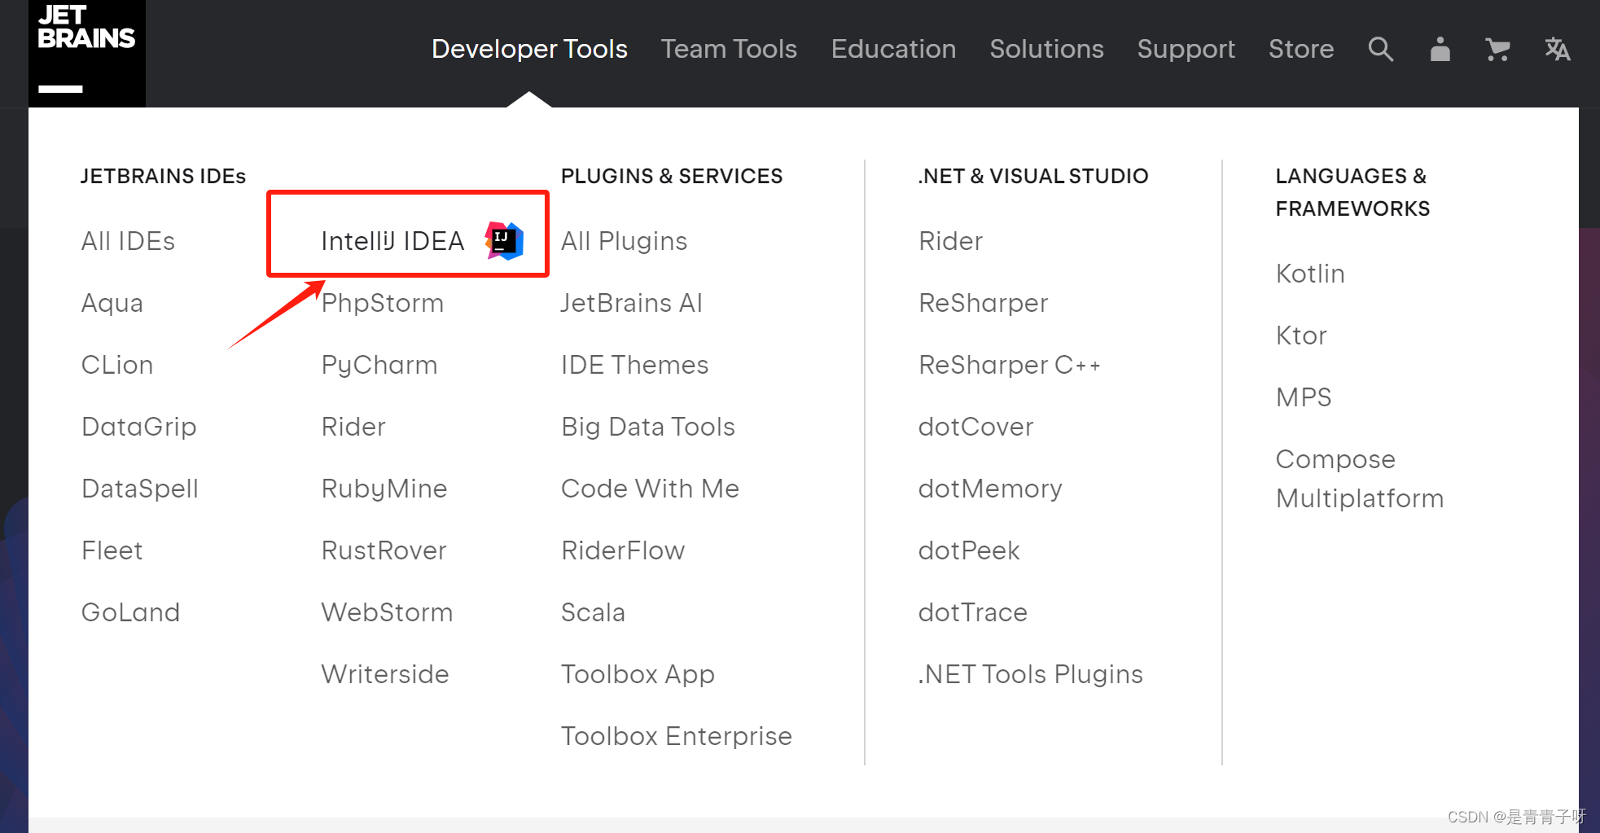Open Toolbox Enterprise
The image size is (1600, 833).
(676, 736)
